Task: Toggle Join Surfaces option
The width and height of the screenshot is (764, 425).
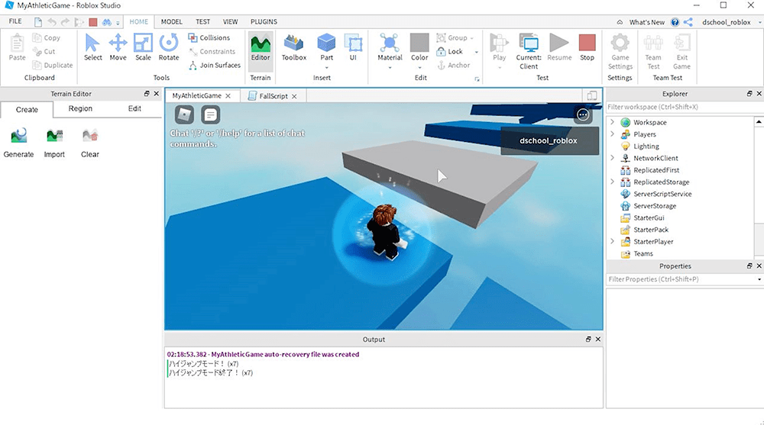Action: pos(215,65)
